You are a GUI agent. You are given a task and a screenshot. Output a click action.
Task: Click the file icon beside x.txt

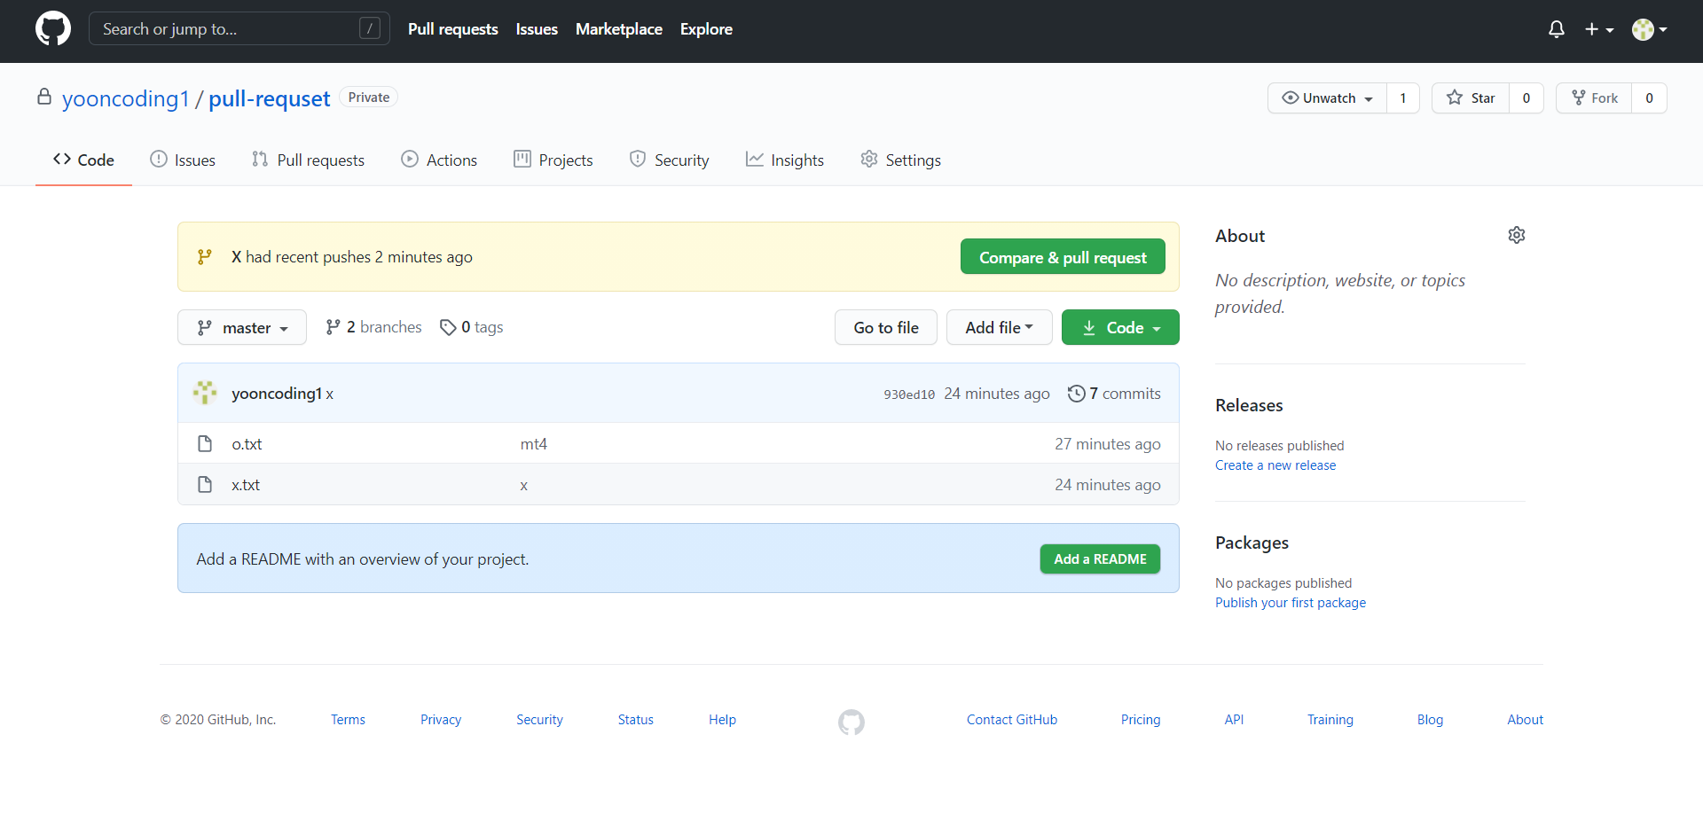point(205,485)
